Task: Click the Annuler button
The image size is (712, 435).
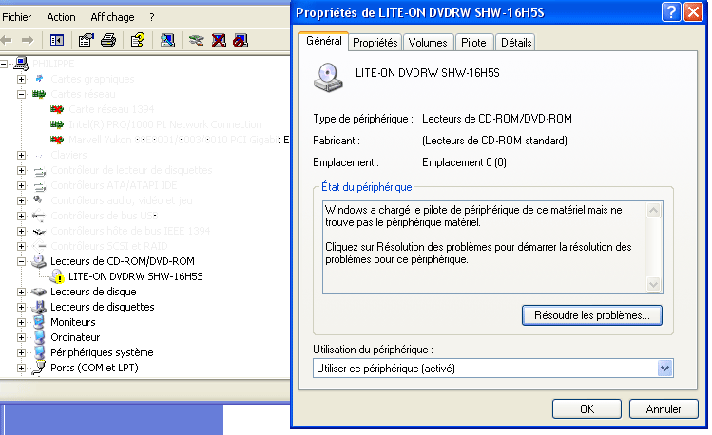Action: click(664, 409)
